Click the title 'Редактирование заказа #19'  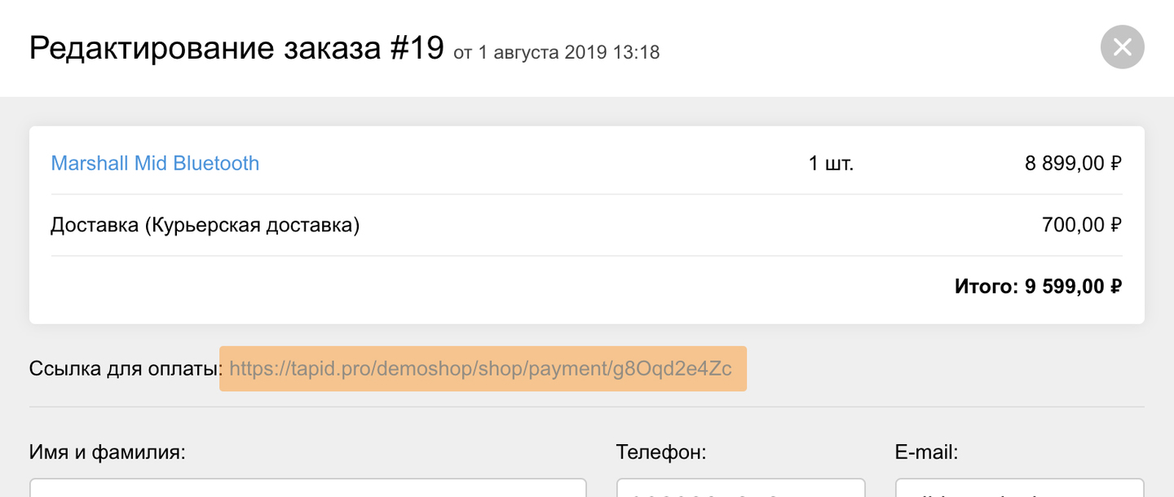coord(236,47)
